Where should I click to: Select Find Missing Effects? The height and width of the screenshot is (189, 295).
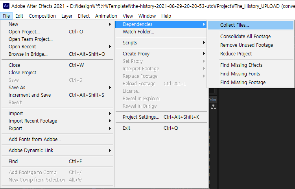coord(251,65)
